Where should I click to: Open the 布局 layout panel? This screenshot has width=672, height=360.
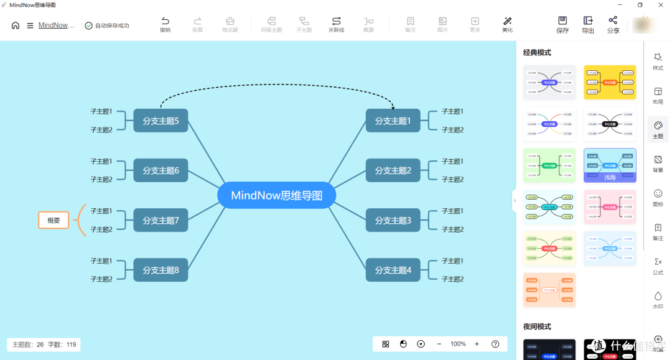658,96
